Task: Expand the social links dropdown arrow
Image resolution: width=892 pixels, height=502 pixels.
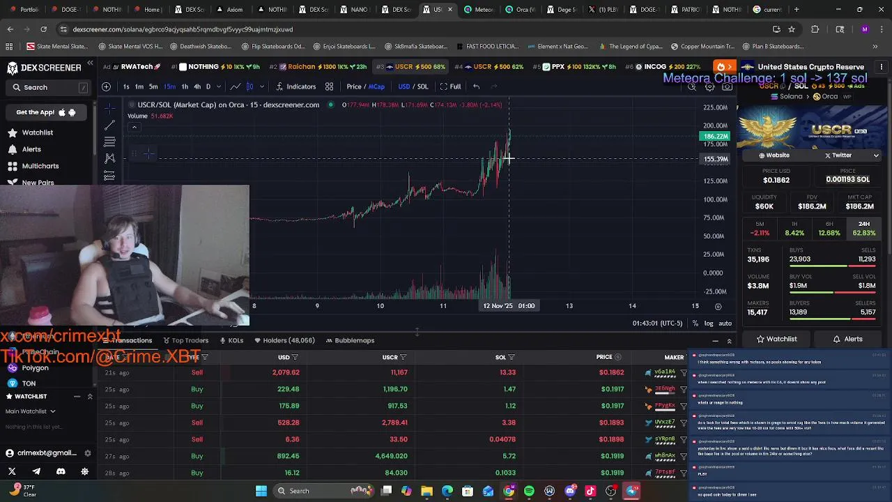Action: pos(876,155)
